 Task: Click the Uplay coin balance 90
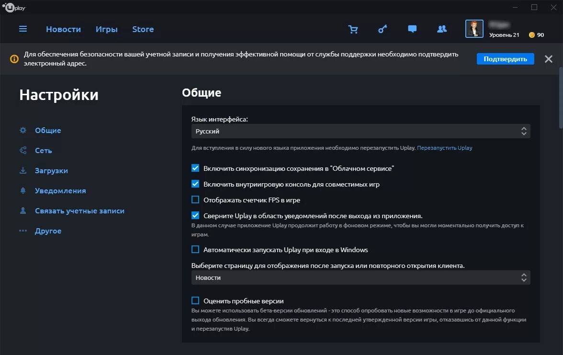tap(536, 35)
